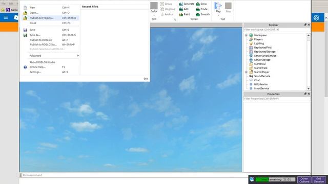
Task: Click the Other Options button
Action: [304, 180]
